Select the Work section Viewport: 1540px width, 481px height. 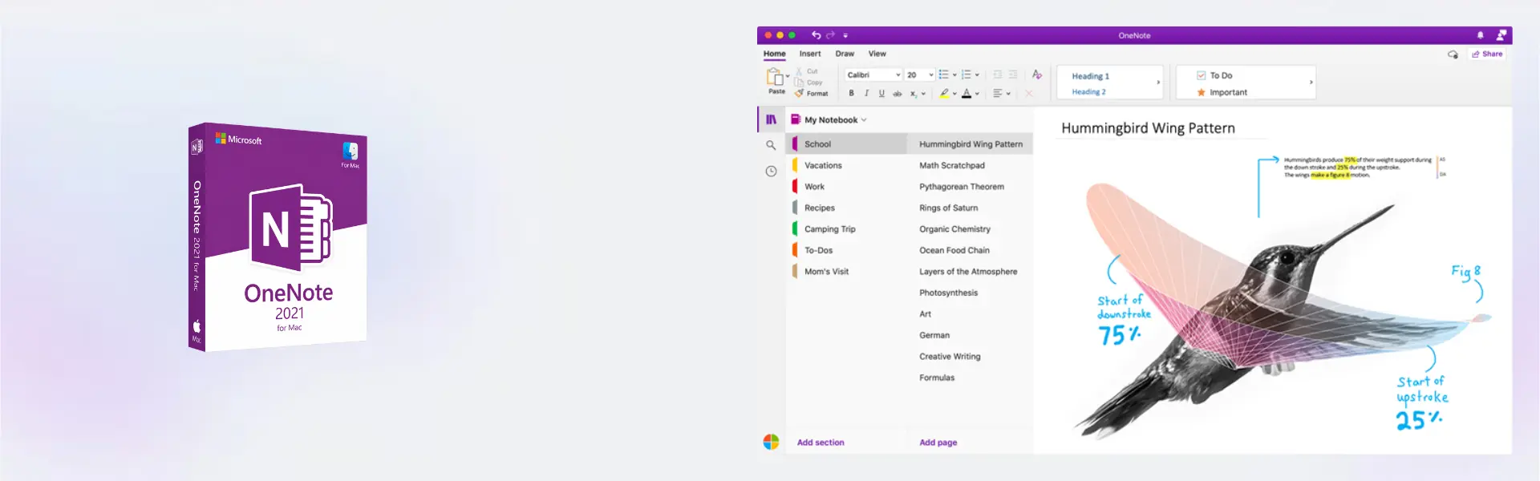tap(847, 186)
